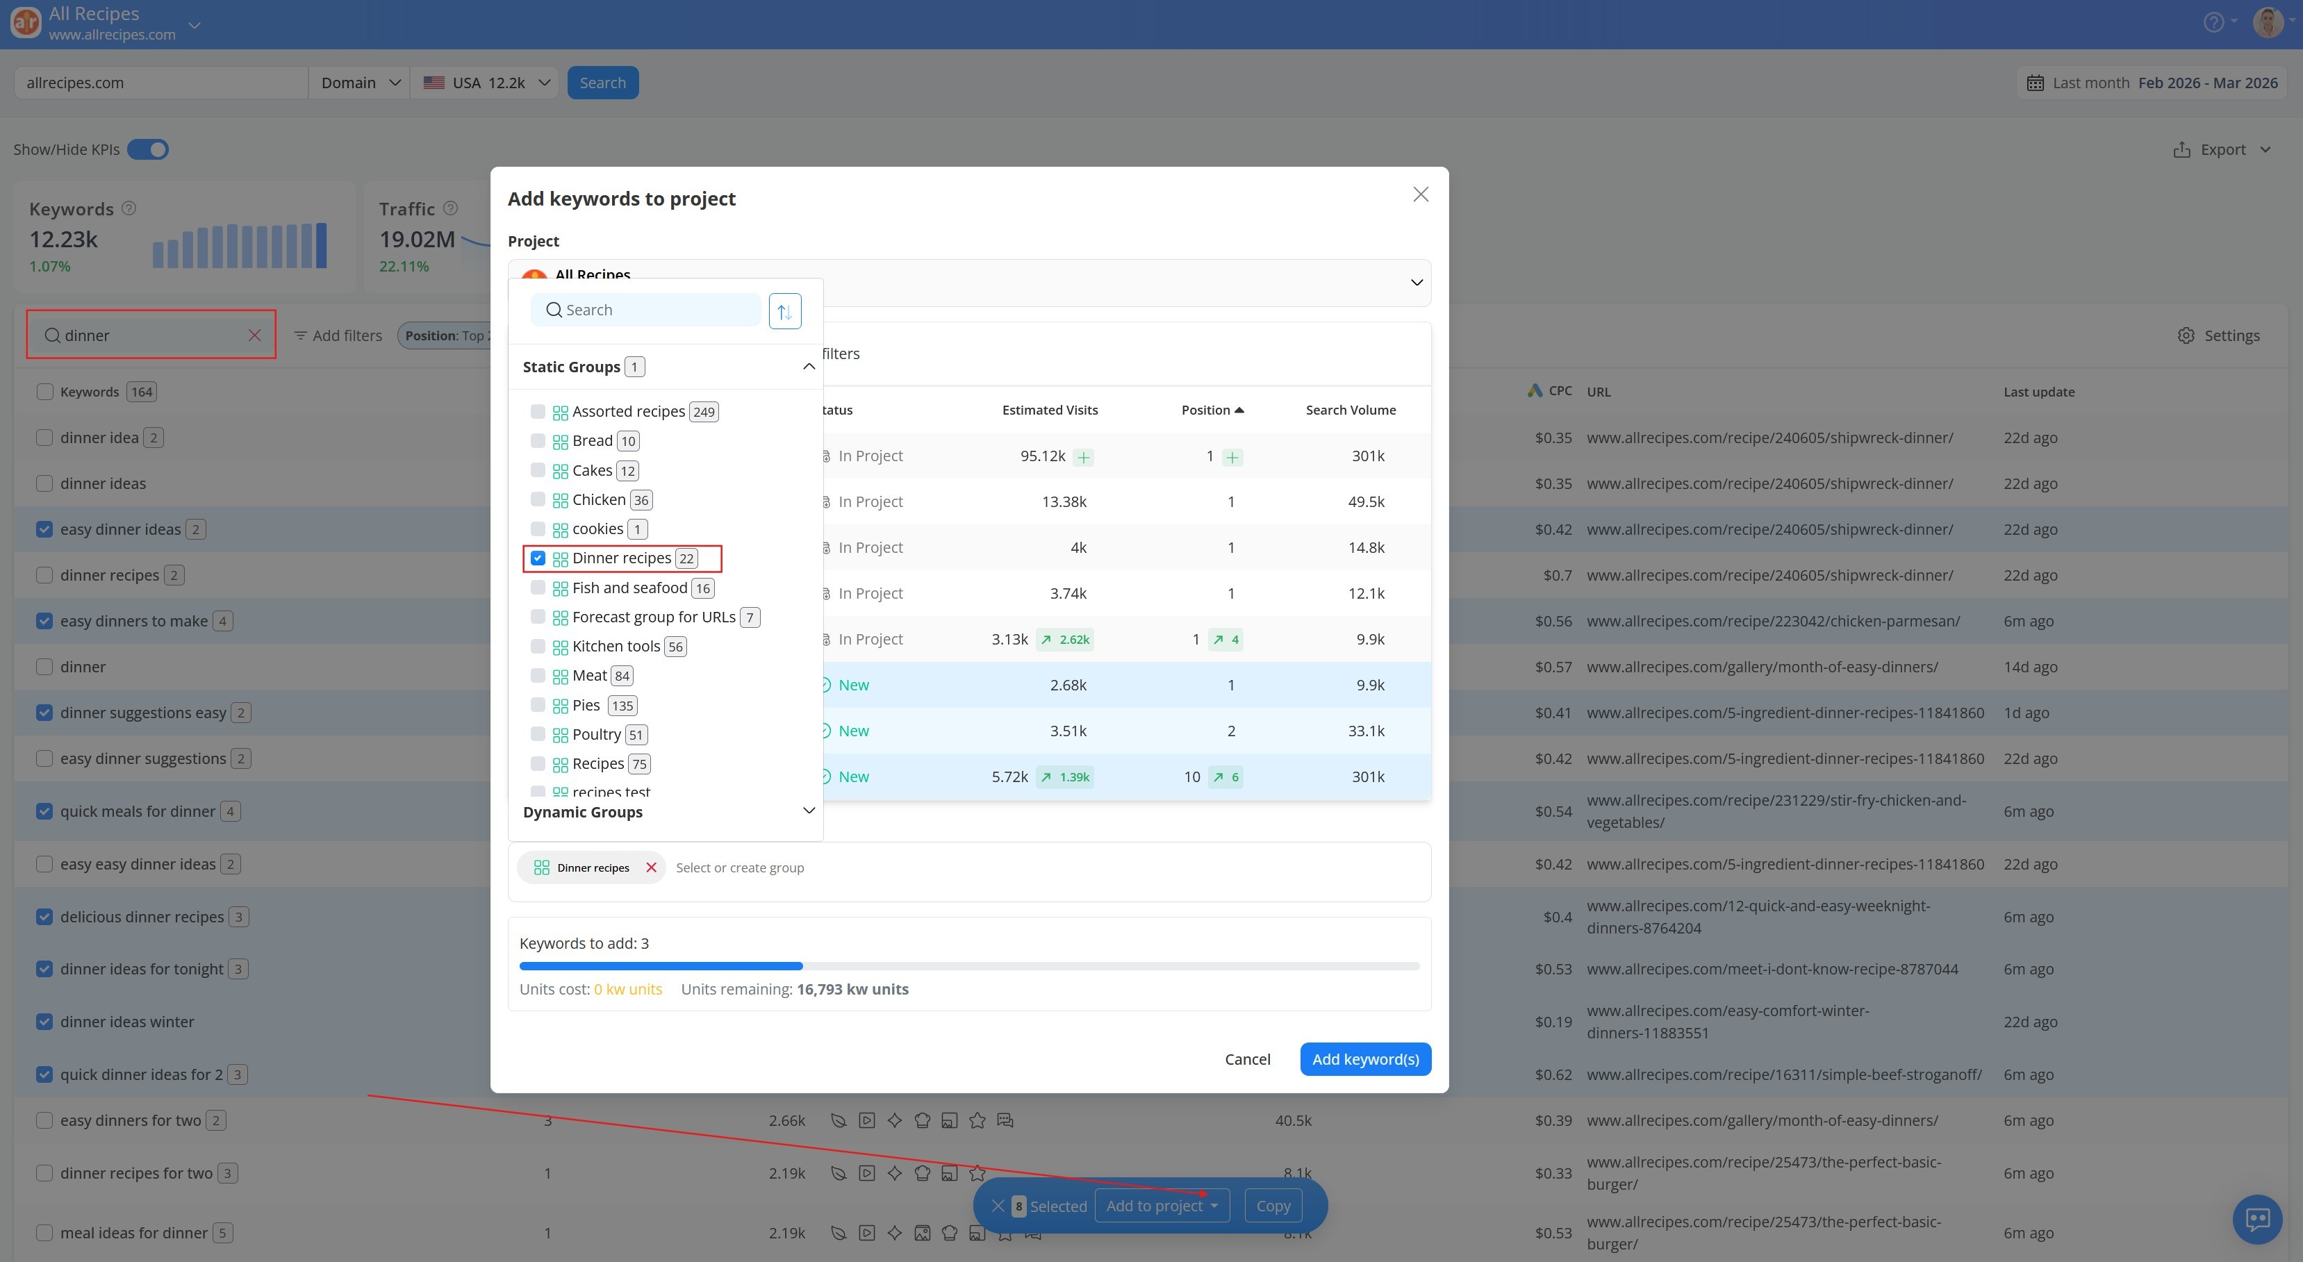Image resolution: width=2303 pixels, height=1262 pixels.
Task: Click the Google Ads CPC column icon
Action: click(1534, 390)
